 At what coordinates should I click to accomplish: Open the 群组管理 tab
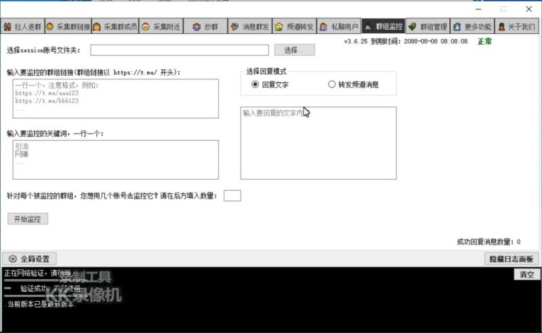428,26
